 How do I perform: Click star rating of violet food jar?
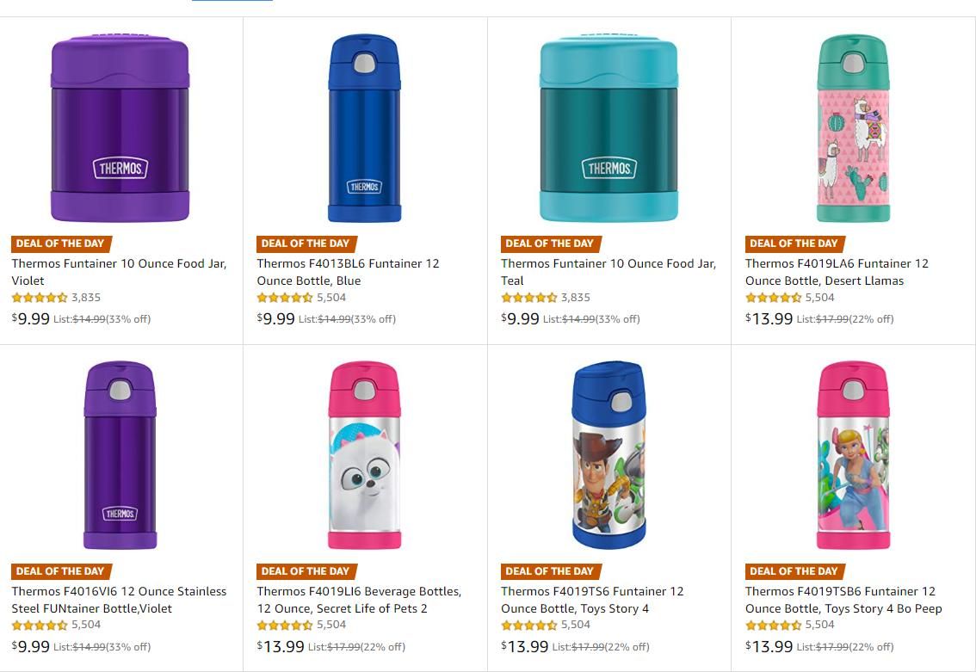(x=39, y=298)
